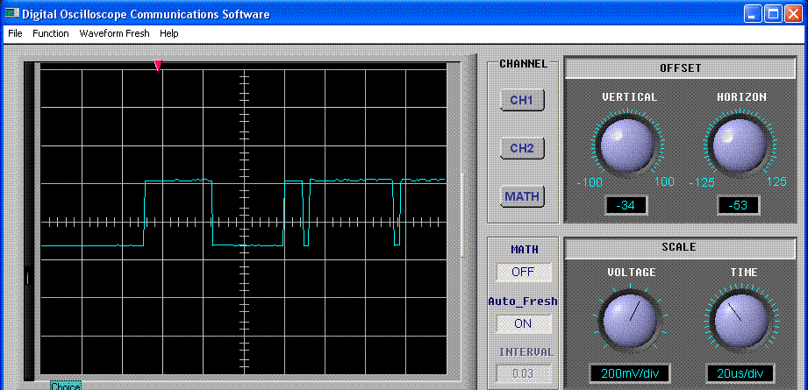Image resolution: width=808 pixels, height=390 pixels.
Task: Select the CH2 channel button
Action: tap(522, 148)
